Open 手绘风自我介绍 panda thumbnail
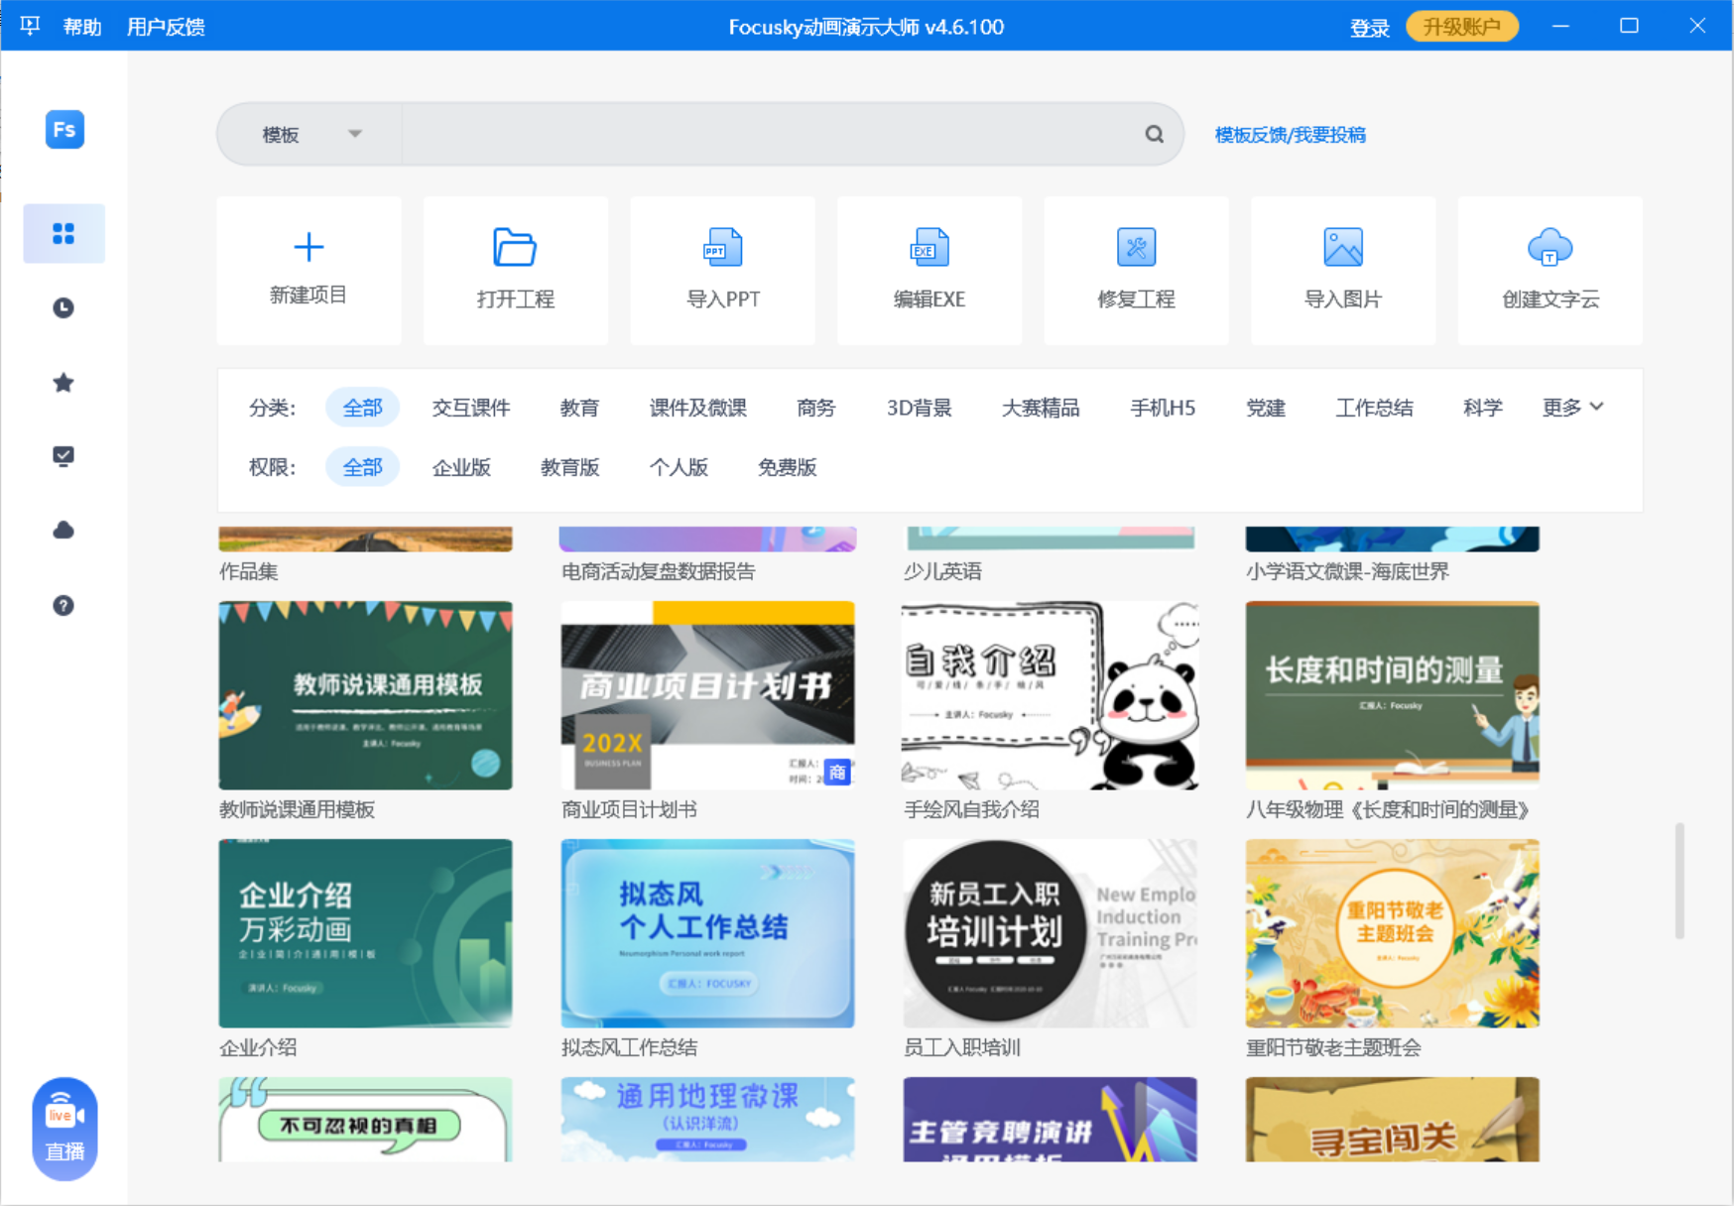 (x=1051, y=695)
